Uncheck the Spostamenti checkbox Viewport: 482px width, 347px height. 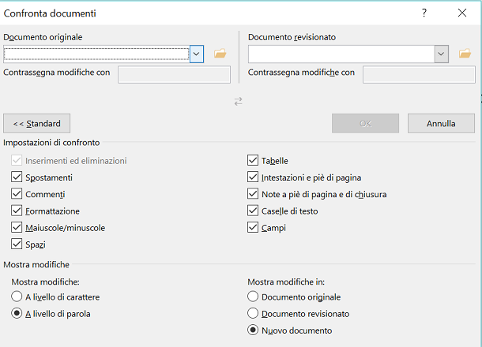pos(17,177)
